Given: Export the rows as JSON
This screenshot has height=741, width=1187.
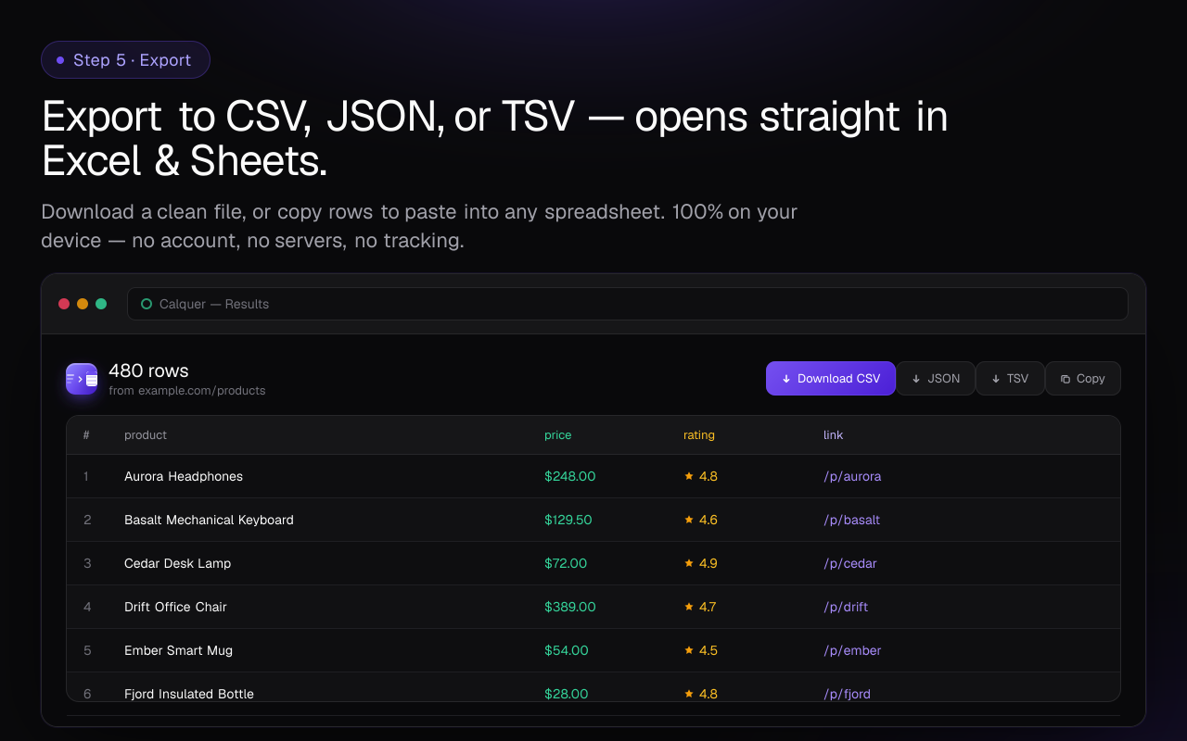Looking at the screenshot, I should (x=936, y=379).
